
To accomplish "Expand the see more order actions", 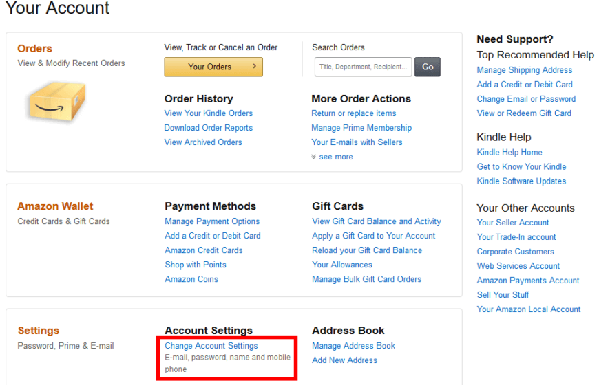I will [335, 157].
